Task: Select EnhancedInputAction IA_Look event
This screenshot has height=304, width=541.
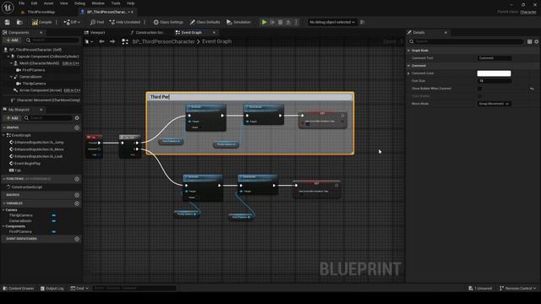Action: click(x=38, y=156)
